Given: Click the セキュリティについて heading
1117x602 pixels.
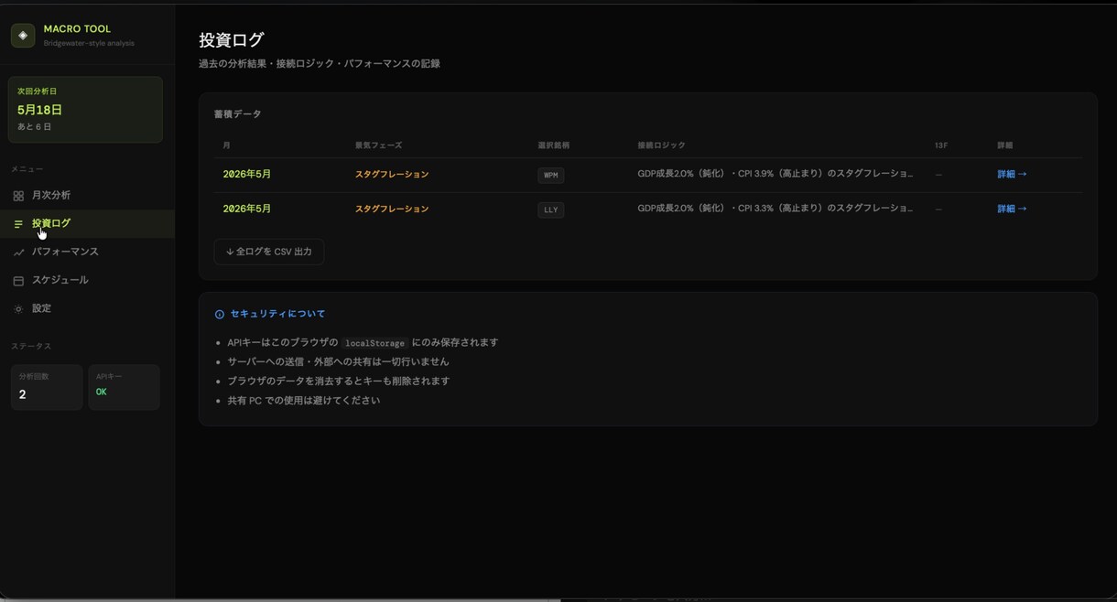Looking at the screenshot, I should pyautogui.click(x=277, y=314).
